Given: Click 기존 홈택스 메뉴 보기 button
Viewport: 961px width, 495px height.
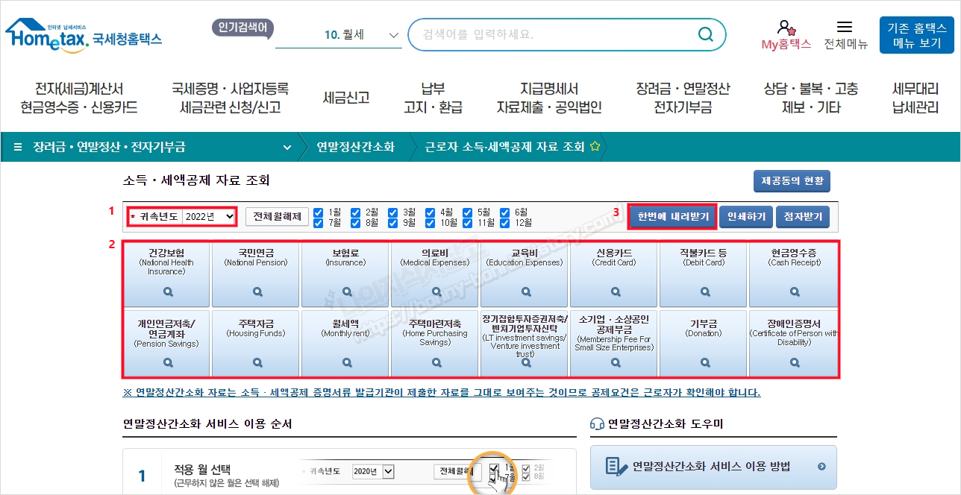Looking at the screenshot, I should 917,35.
